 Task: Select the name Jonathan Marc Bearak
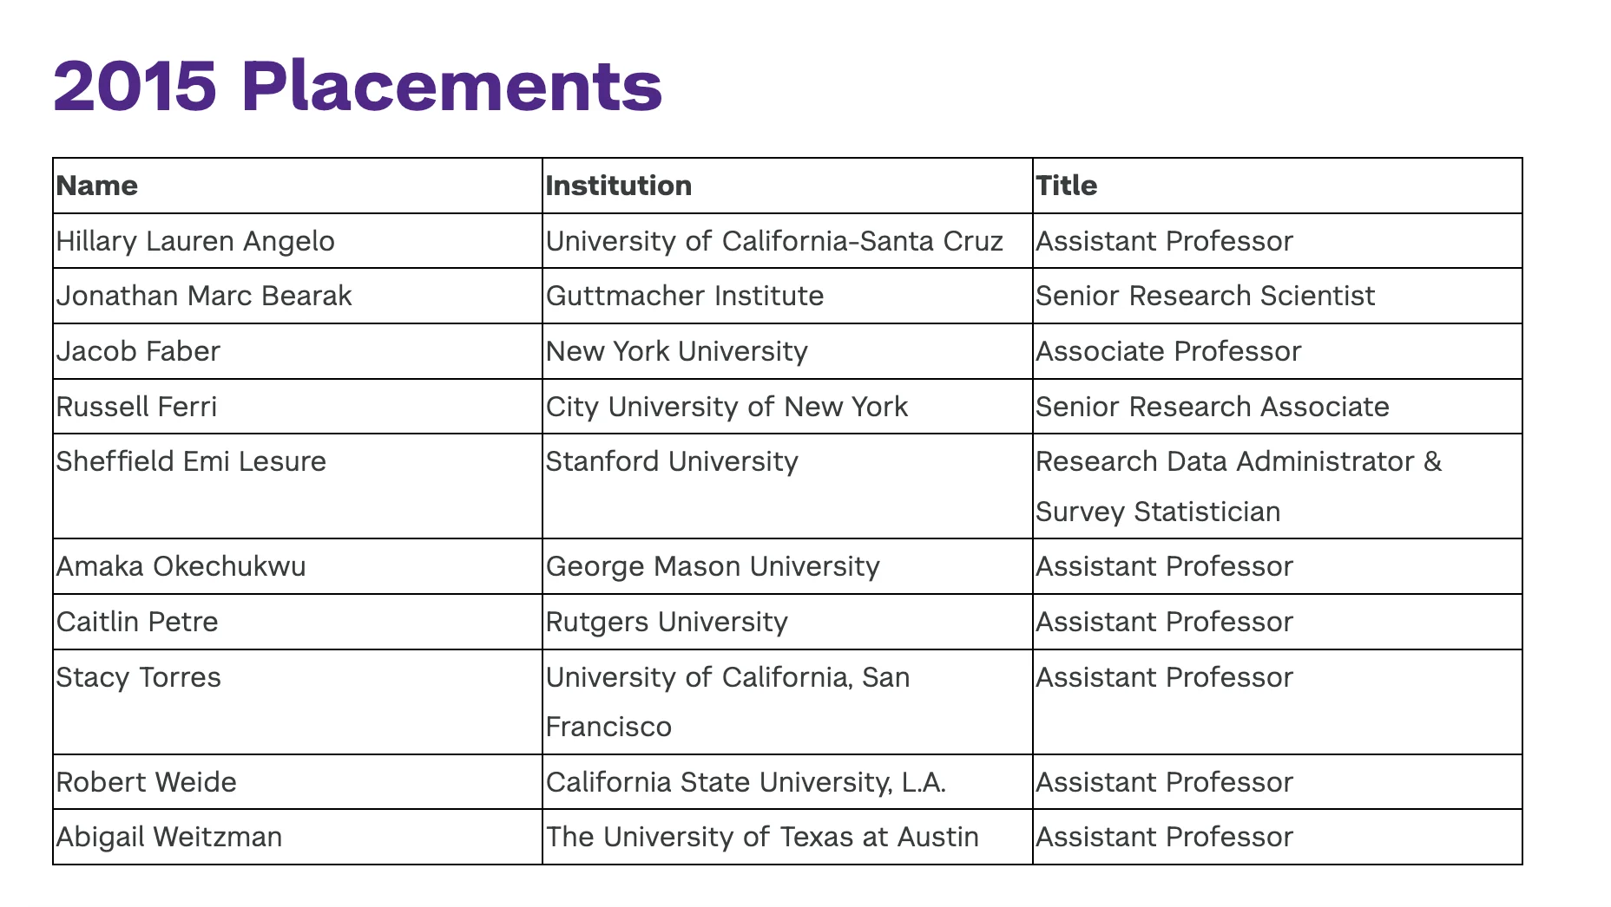(x=204, y=296)
